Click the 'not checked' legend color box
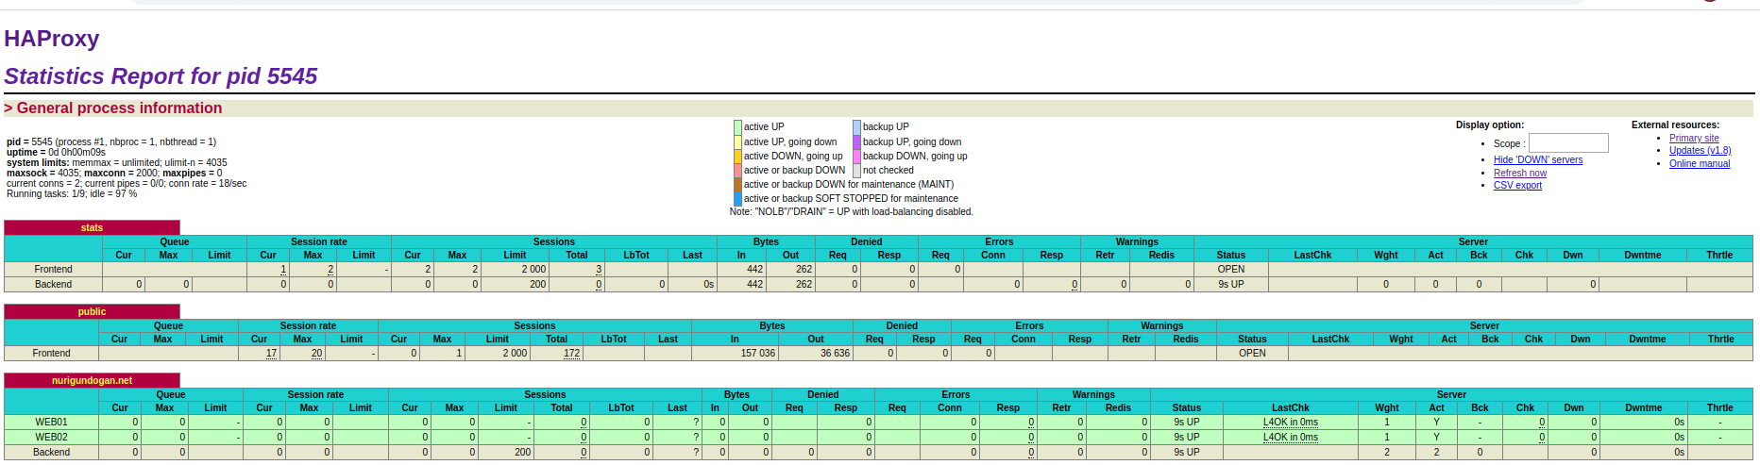1760x465 pixels. pos(856,171)
